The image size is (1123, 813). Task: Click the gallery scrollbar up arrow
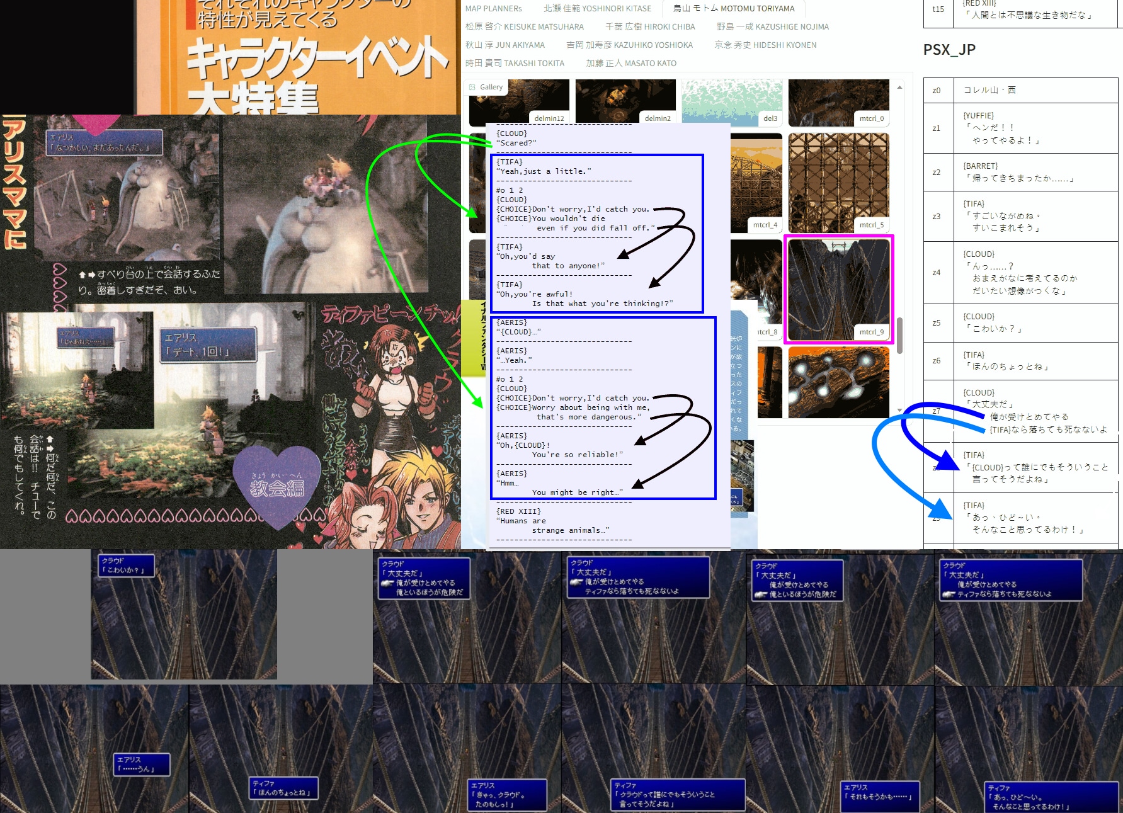coord(899,88)
